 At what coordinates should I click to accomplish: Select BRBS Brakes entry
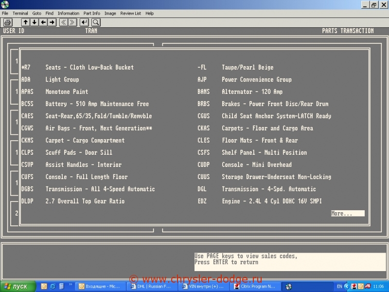pyautogui.click(x=263, y=104)
